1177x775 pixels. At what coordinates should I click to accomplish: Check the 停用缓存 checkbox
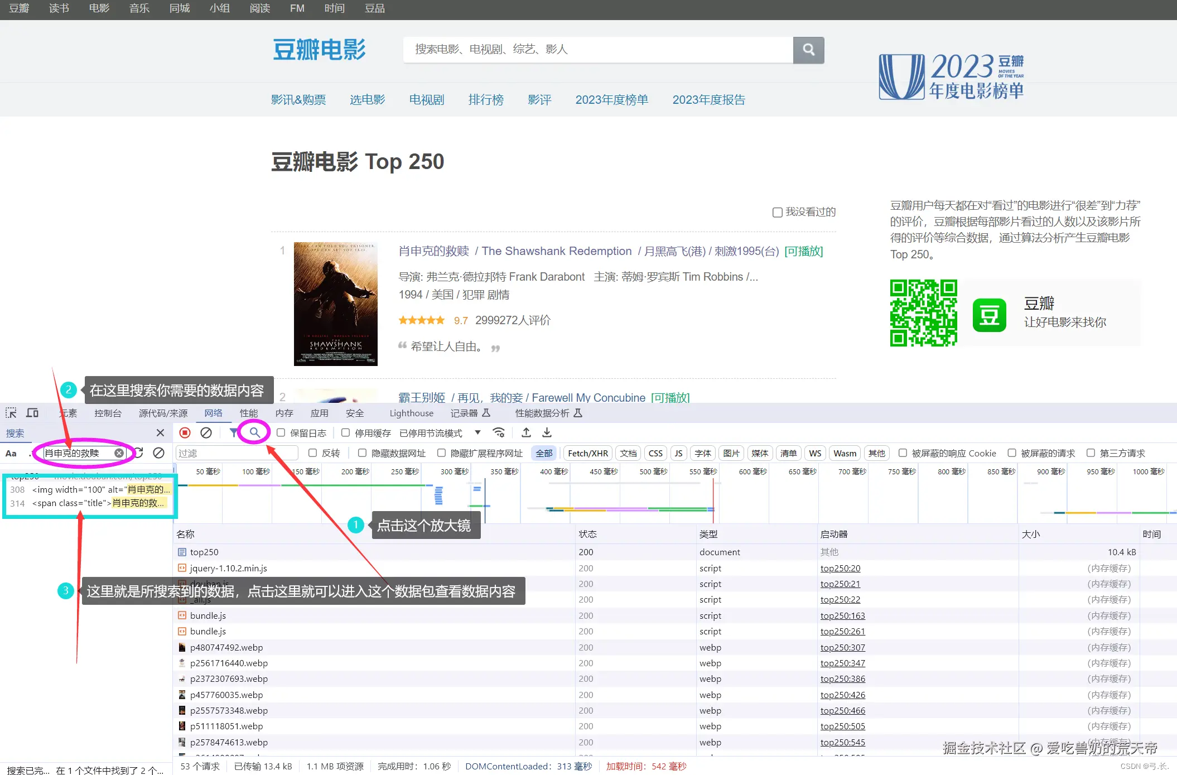tap(346, 432)
